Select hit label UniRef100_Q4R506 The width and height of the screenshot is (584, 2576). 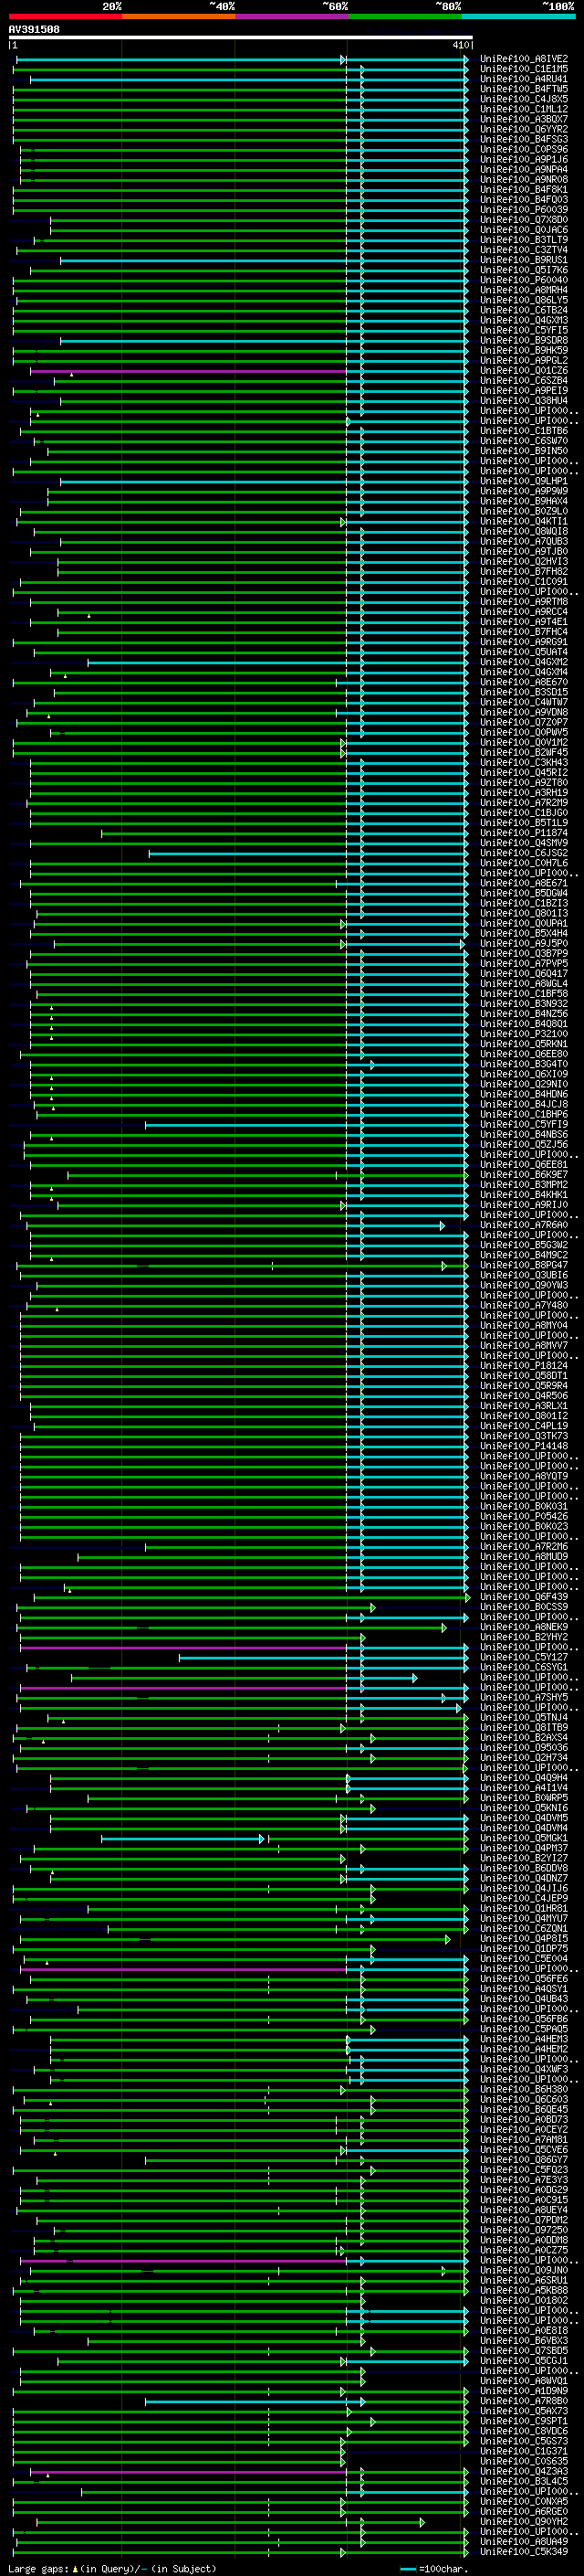[523, 1396]
